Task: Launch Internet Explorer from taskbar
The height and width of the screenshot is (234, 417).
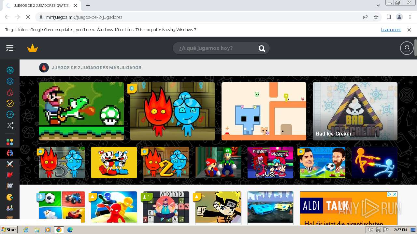Action: coord(26,230)
